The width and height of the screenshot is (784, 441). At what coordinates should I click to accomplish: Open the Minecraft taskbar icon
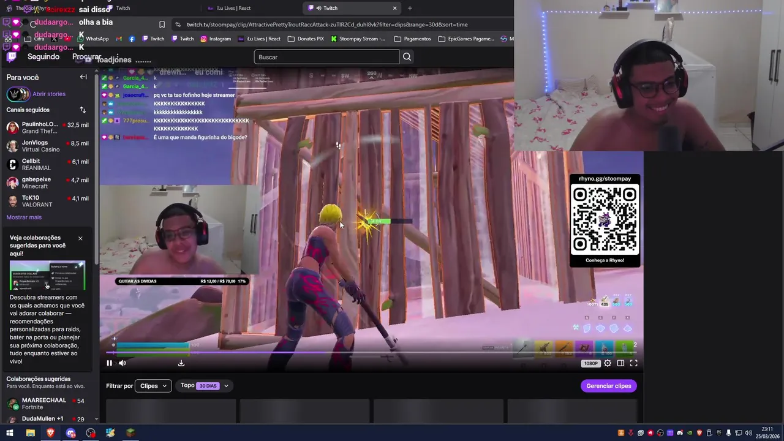click(x=130, y=433)
